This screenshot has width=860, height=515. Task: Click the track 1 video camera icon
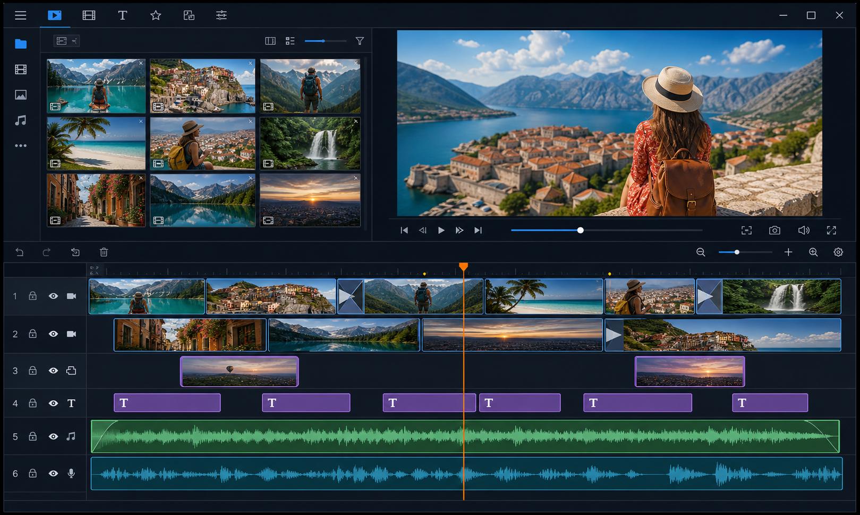pos(71,296)
